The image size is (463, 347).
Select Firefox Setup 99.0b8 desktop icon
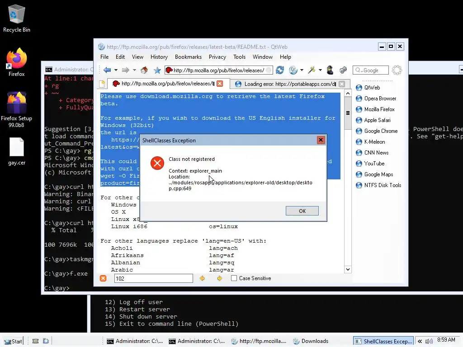[17, 109]
